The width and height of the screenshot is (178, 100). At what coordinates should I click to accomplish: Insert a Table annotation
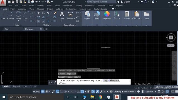point(78,21)
